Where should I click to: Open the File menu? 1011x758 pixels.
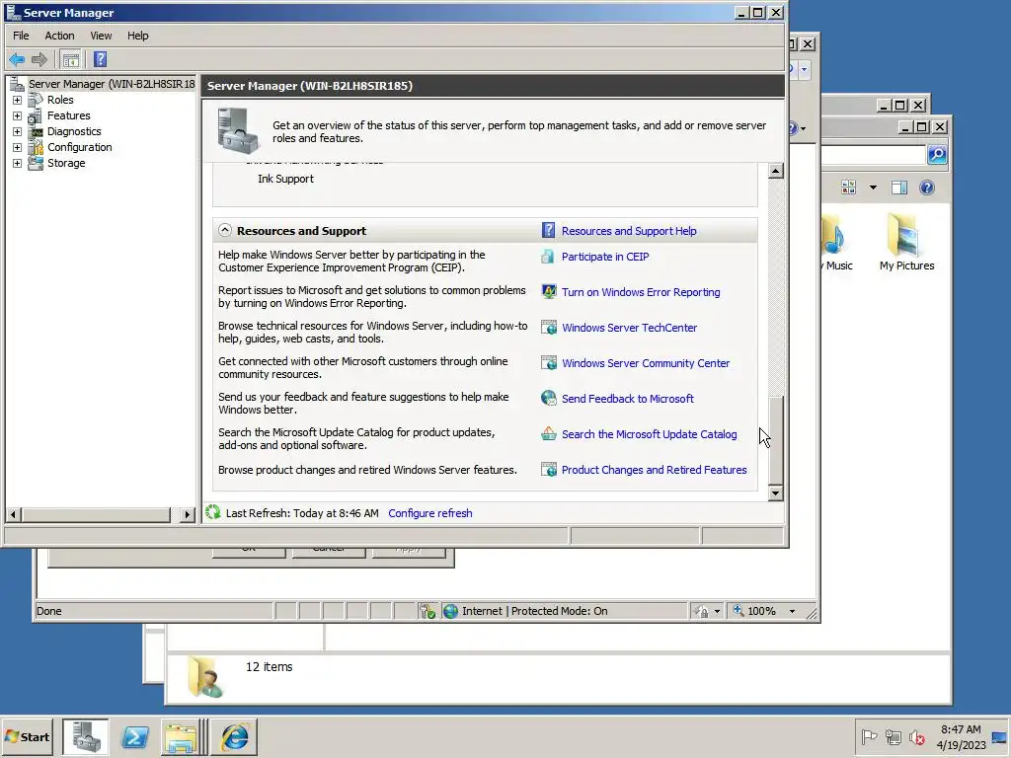click(x=21, y=36)
